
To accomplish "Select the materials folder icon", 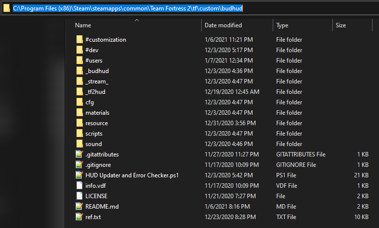I will (79, 112).
